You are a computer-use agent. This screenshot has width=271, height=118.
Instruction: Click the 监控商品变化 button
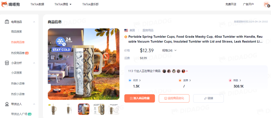pos(174,98)
